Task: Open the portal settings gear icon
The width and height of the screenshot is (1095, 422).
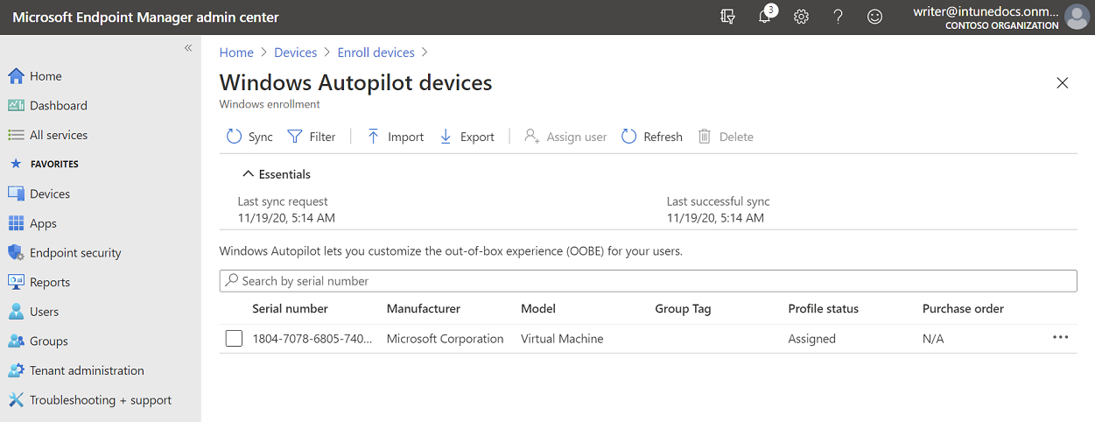Action: click(801, 17)
